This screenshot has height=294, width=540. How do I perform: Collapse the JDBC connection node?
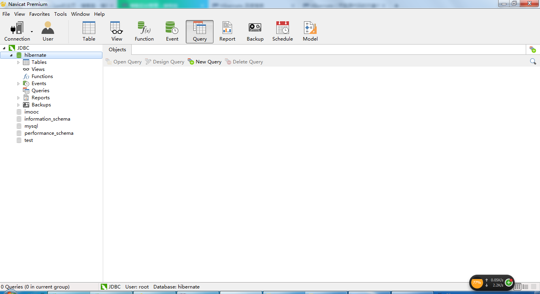4,48
